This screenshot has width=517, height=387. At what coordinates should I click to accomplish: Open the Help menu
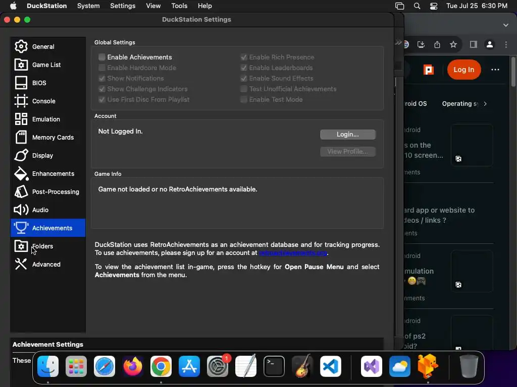[205, 6]
